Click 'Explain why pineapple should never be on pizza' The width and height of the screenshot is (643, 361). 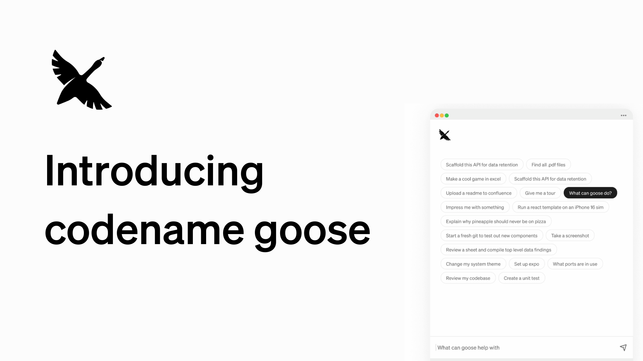[x=495, y=221]
